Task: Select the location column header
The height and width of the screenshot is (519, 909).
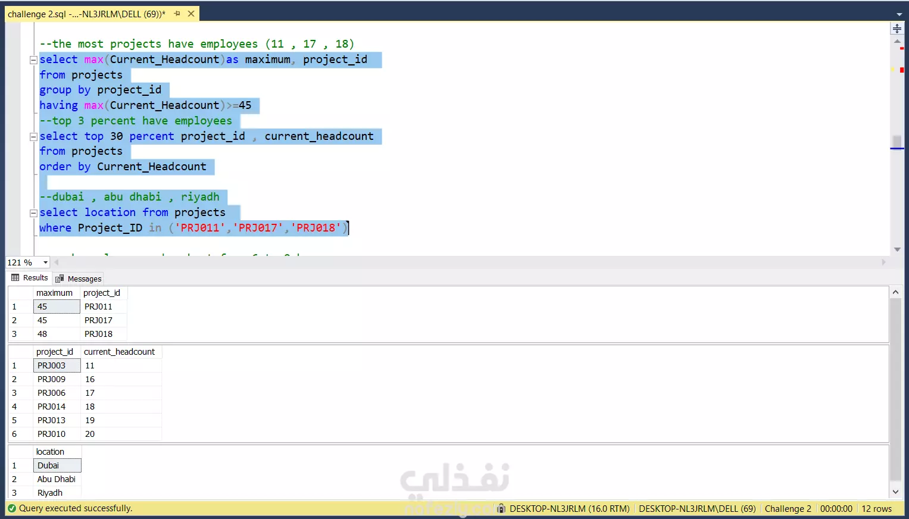Action: tap(57, 452)
